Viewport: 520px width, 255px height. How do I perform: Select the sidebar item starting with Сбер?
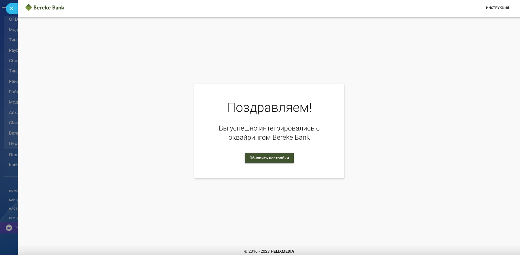click(13, 61)
